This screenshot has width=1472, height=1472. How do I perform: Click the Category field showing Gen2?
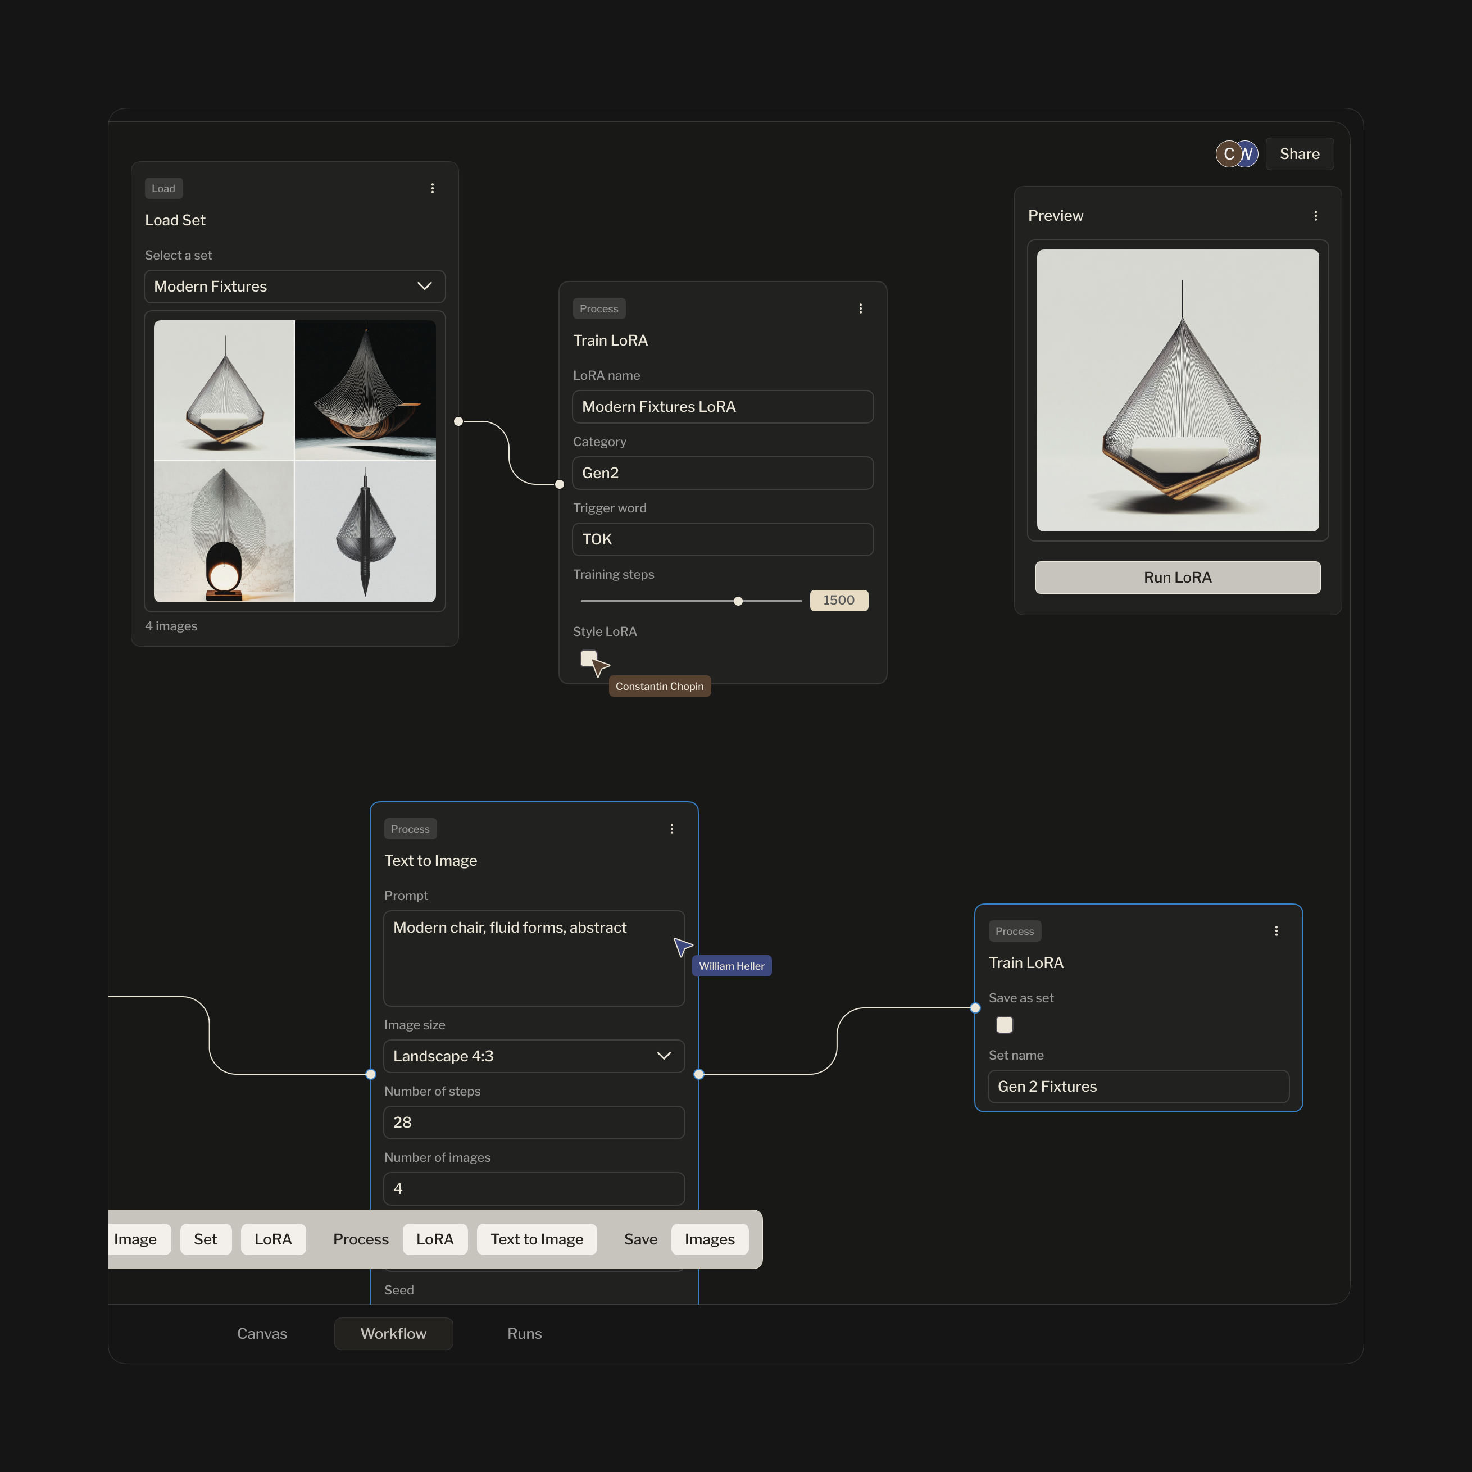tap(723, 473)
